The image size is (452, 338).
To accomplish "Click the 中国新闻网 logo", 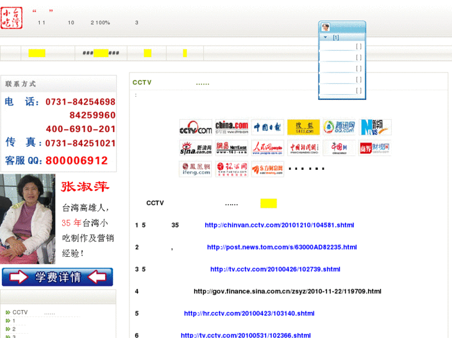I will point(303,148).
